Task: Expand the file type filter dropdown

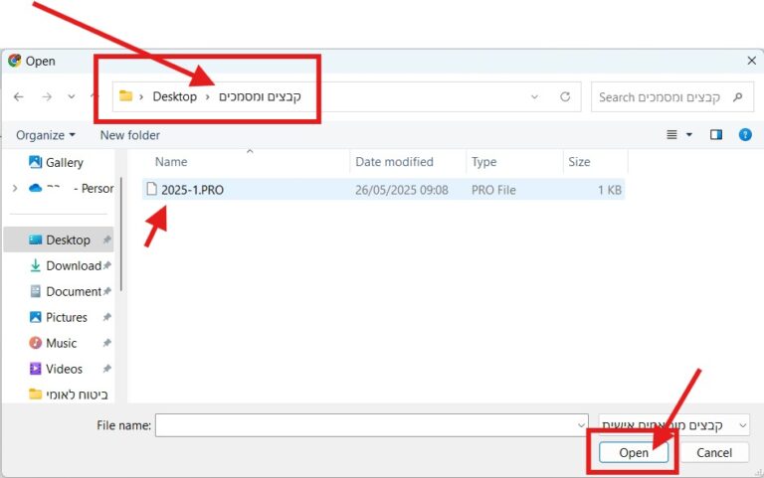Action: point(673,425)
